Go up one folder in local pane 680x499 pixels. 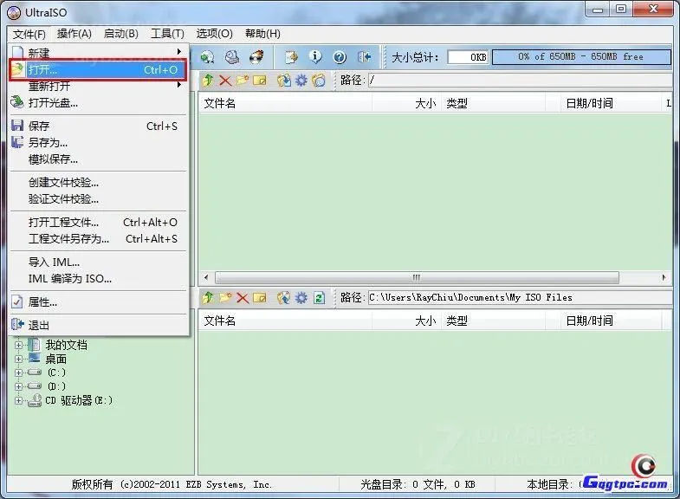point(208,297)
